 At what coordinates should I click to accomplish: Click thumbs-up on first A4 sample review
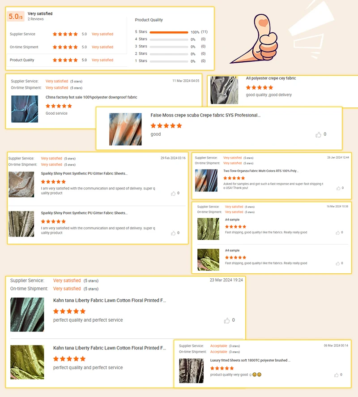tap(337, 233)
